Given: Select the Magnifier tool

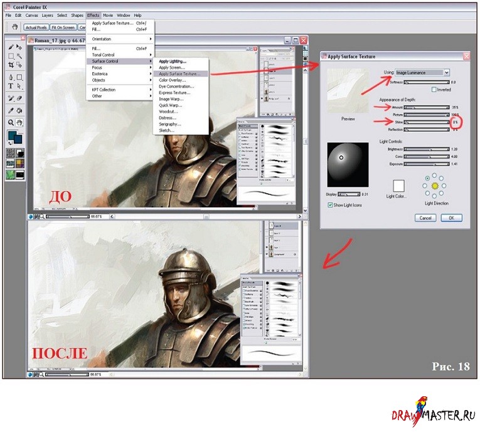Looking at the screenshot, I should (x=11, y=123).
